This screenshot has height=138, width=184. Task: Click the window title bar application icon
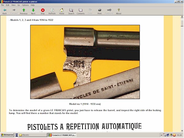2,2
